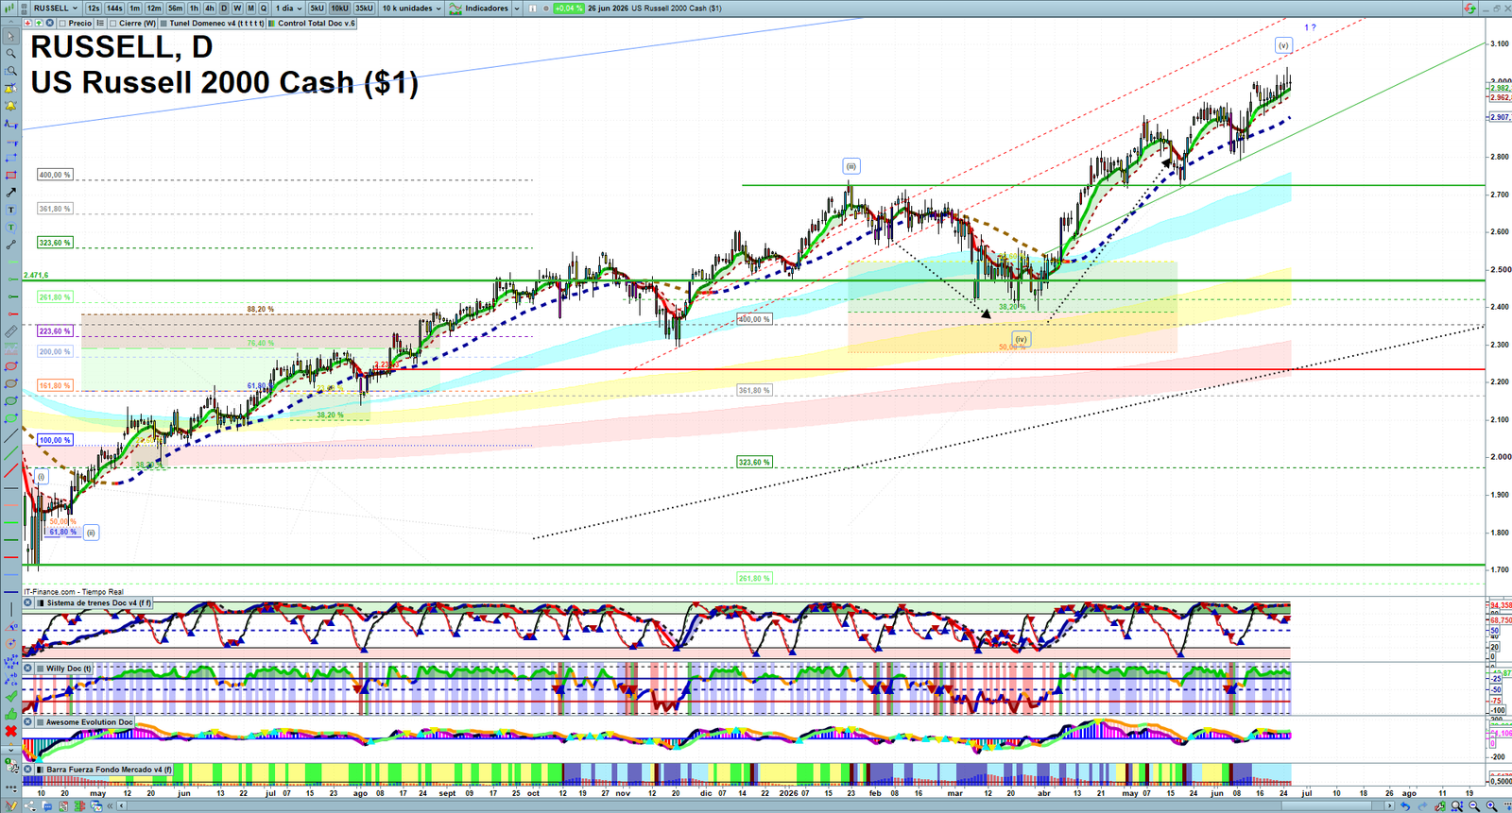Select the 4h timeframe
The height and width of the screenshot is (813, 1512).
pyautogui.click(x=209, y=8)
